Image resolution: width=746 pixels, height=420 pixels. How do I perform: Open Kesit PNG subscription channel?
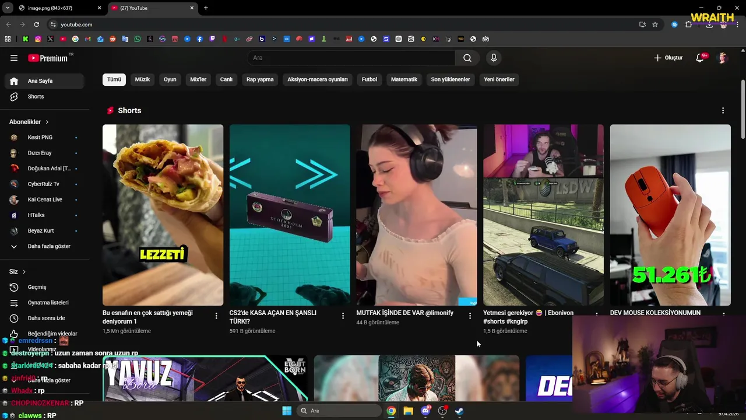[x=44, y=137]
